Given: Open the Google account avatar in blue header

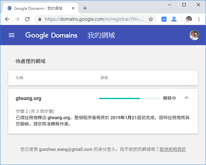Looking at the screenshot, I should (194, 35).
